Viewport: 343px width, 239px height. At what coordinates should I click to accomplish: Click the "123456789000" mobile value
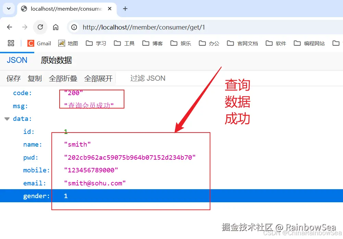point(91,170)
